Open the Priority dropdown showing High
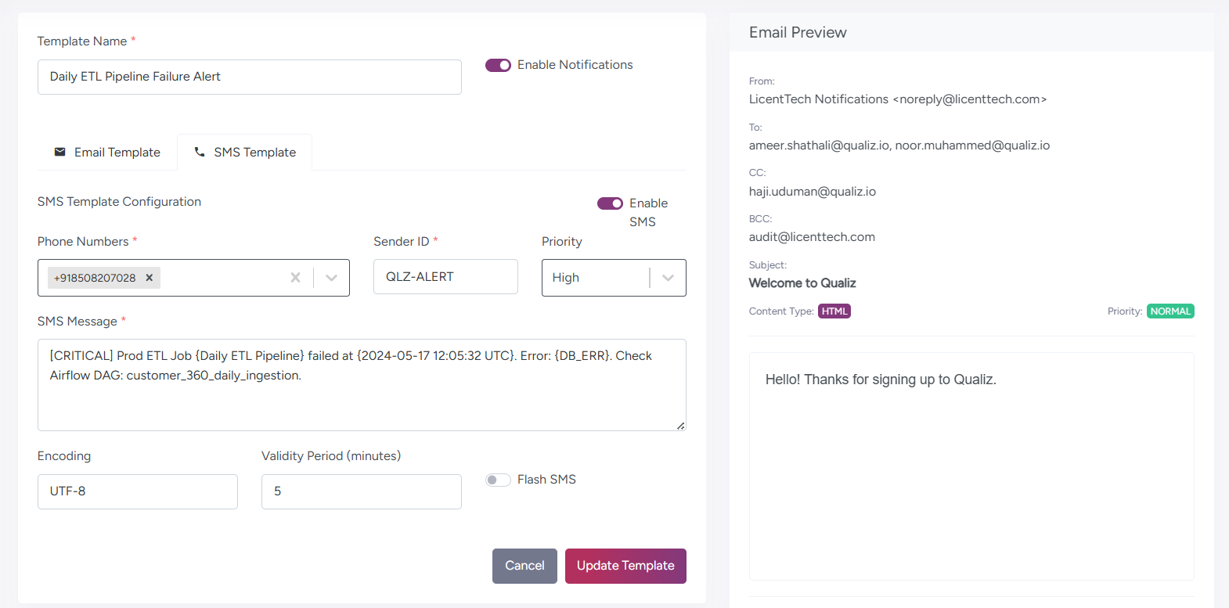 [x=613, y=278]
